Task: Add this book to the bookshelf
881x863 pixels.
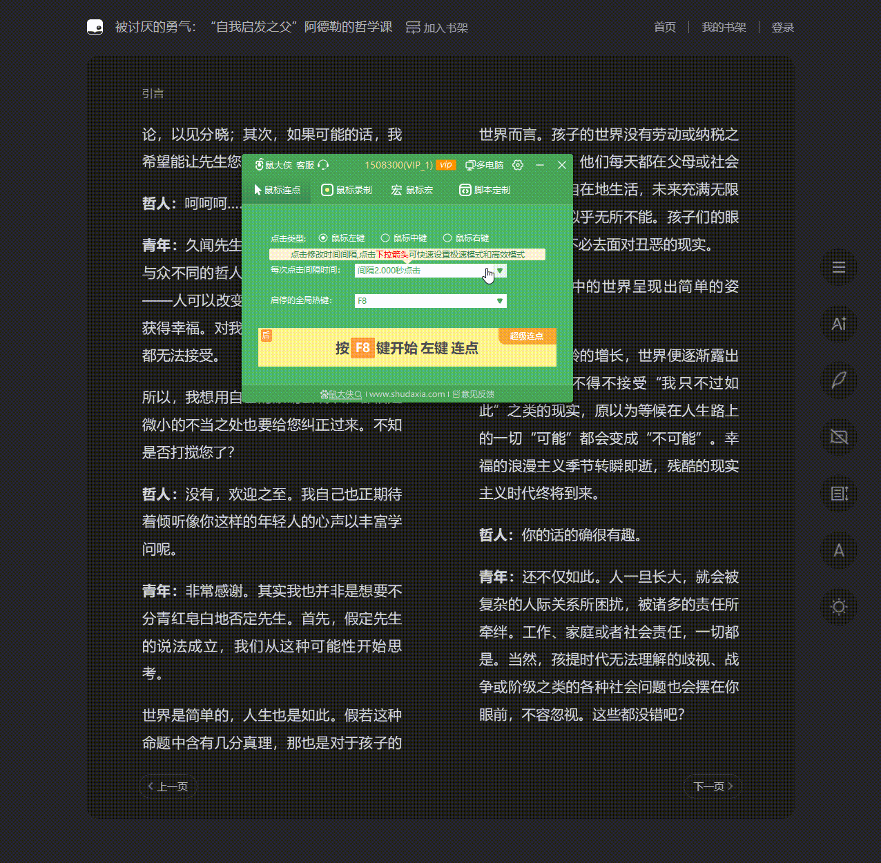Action: (x=437, y=28)
